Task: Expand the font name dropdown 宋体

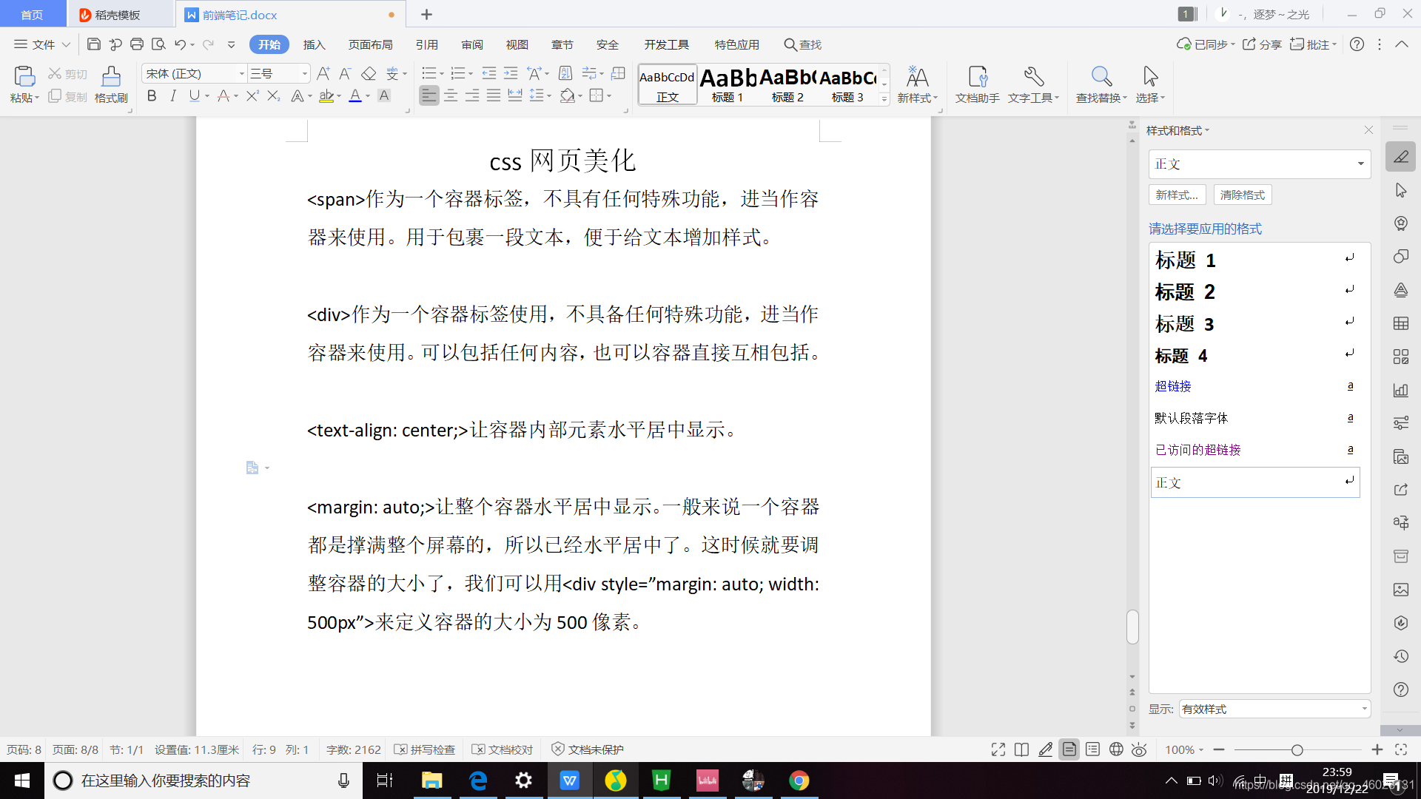Action: coord(241,73)
